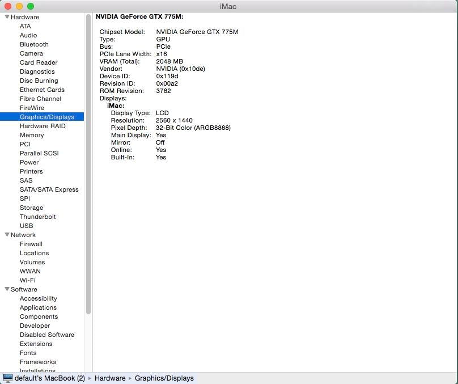Select Fonts in the Software section
Image resolution: width=458 pixels, height=384 pixels.
tap(28, 353)
